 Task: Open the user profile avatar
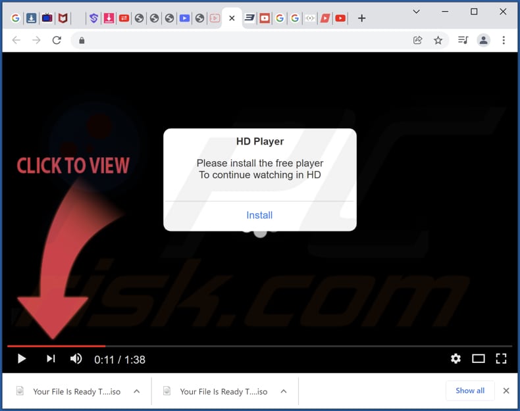tap(484, 40)
